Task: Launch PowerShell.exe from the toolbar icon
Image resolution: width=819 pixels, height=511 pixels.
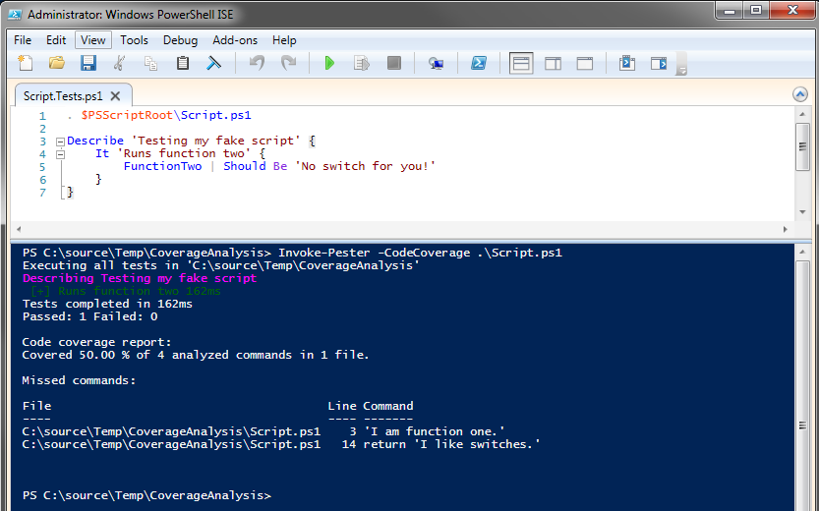Action: point(478,63)
